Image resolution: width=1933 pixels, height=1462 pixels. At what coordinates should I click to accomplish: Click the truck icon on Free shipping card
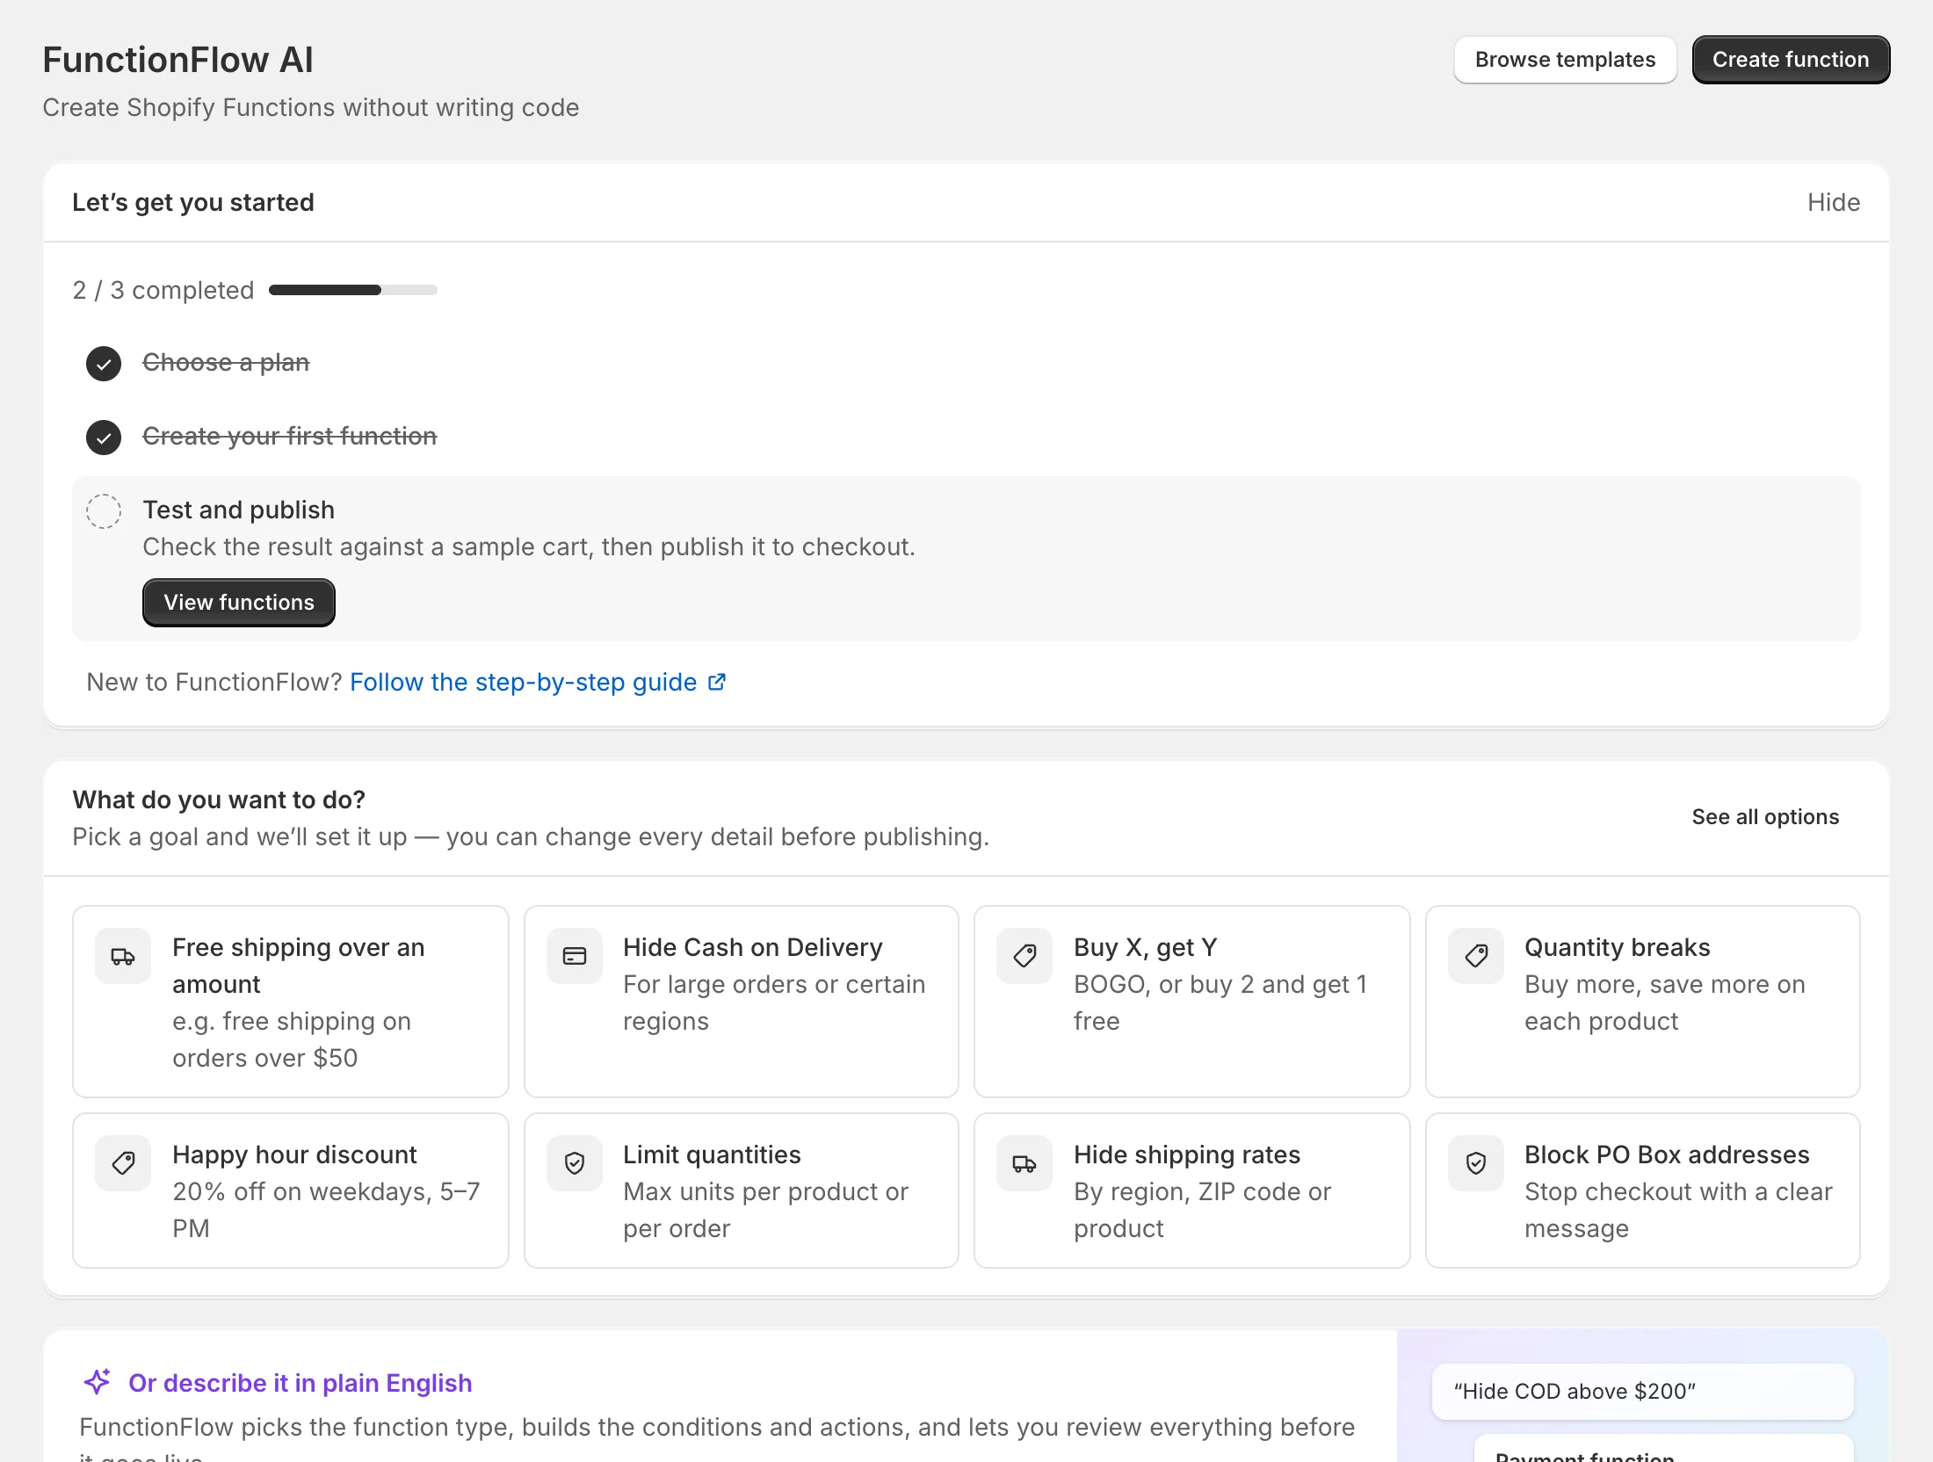point(123,956)
